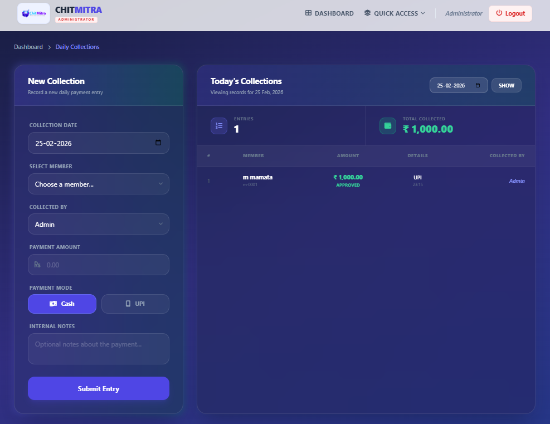Expand the Choose a member dropdown
The image size is (550, 424).
click(x=99, y=184)
